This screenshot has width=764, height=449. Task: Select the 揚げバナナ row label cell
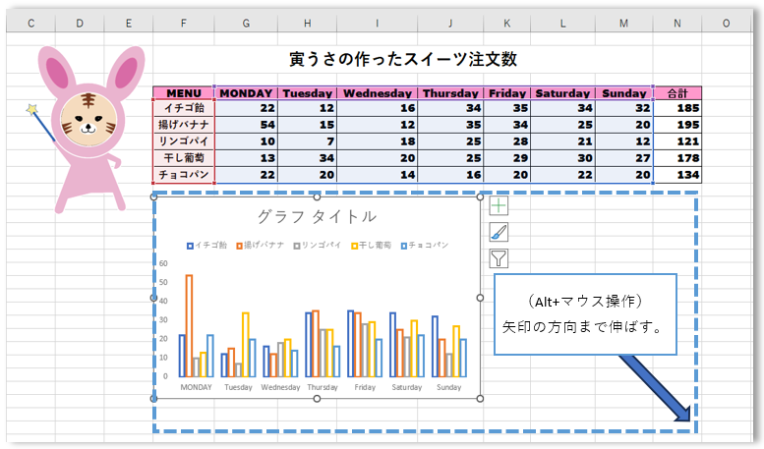coord(184,125)
